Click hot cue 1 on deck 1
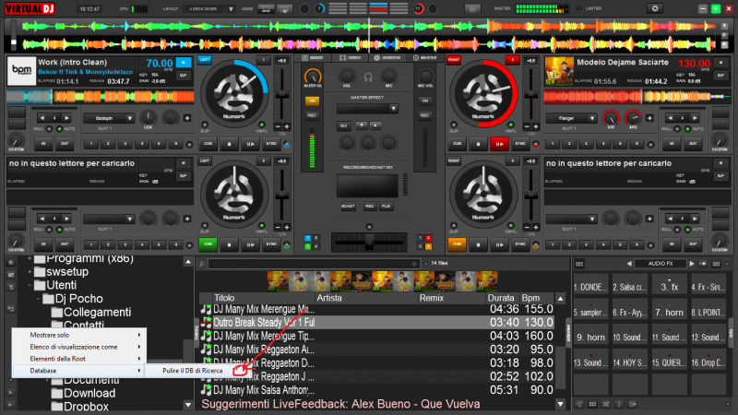Viewport: 738px width, 415px height. (90, 144)
